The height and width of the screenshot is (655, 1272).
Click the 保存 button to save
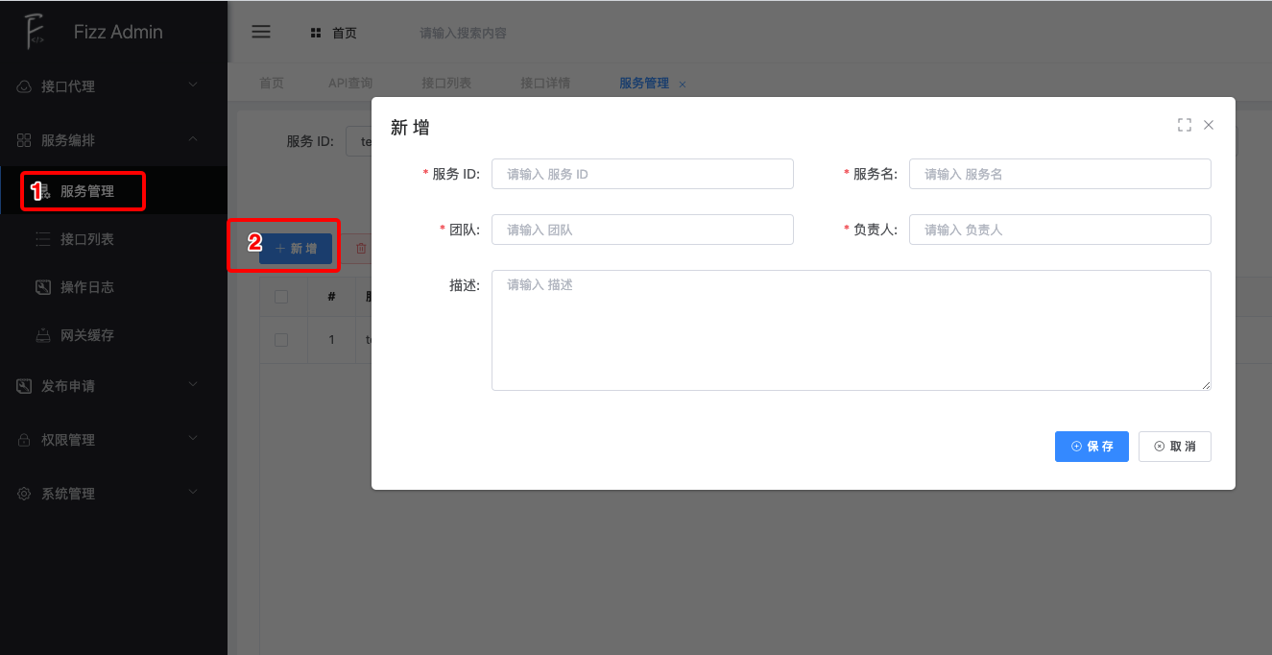tap(1092, 446)
